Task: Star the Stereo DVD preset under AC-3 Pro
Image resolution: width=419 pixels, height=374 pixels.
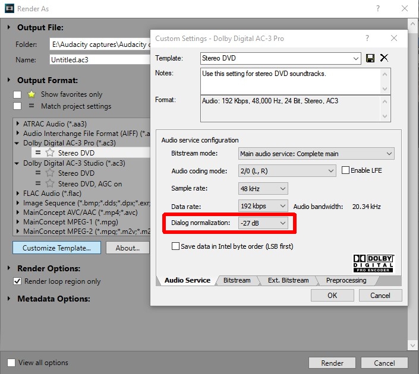Action: click(x=50, y=153)
